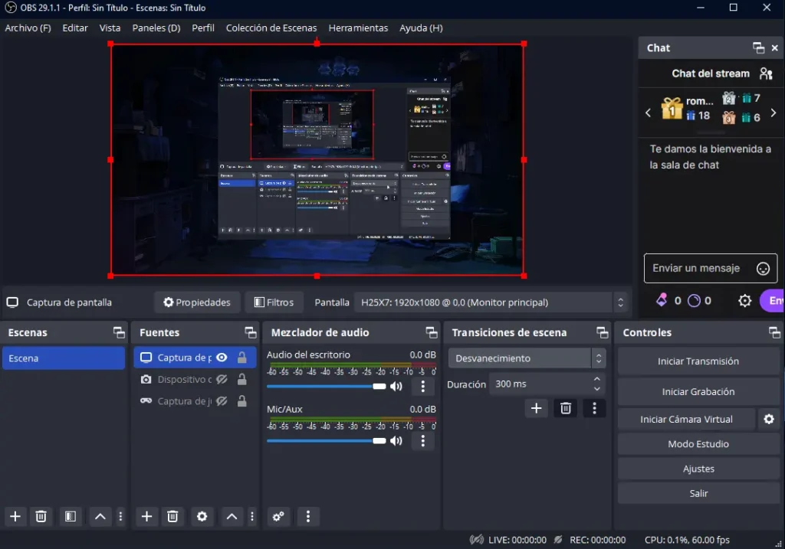
Task: Click Iniciar Grabación button
Action: coord(698,392)
